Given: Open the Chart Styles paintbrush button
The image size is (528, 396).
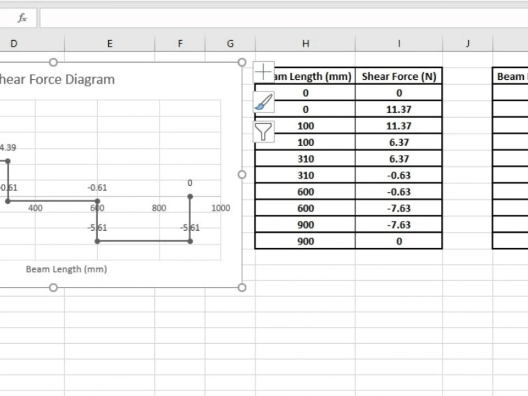Looking at the screenshot, I should point(263,102).
